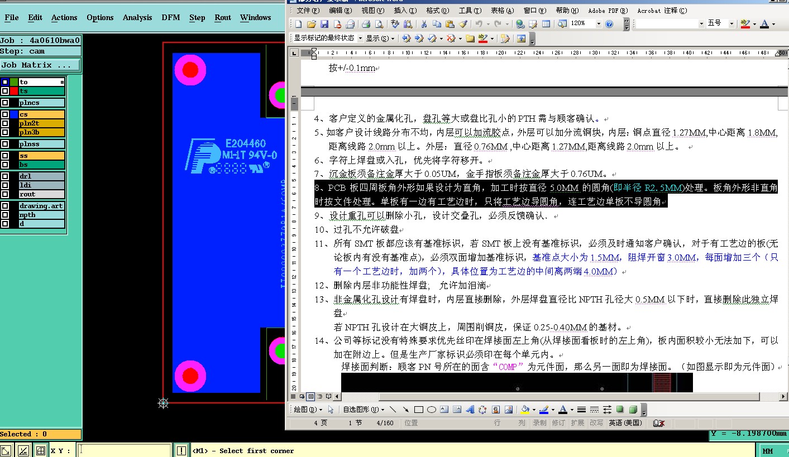Click the New document icon in Word
789x457 pixels.
298,24
